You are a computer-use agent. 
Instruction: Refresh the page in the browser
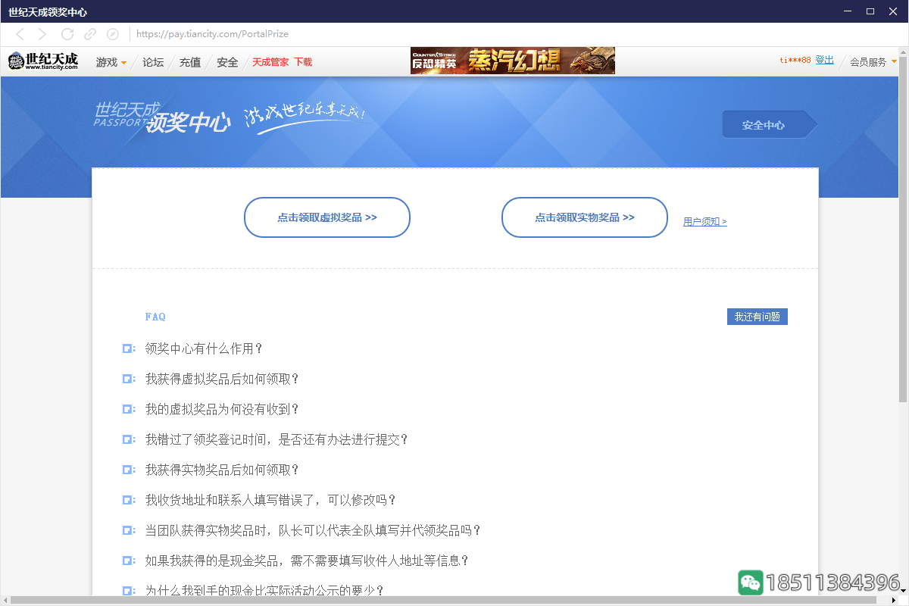coord(67,34)
